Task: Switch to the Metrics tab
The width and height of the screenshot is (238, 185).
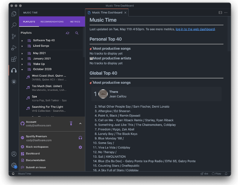Action: (x=75, y=22)
